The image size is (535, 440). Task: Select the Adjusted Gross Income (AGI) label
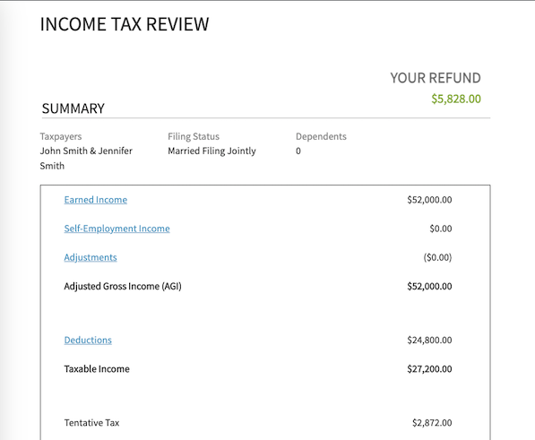click(123, 286)
